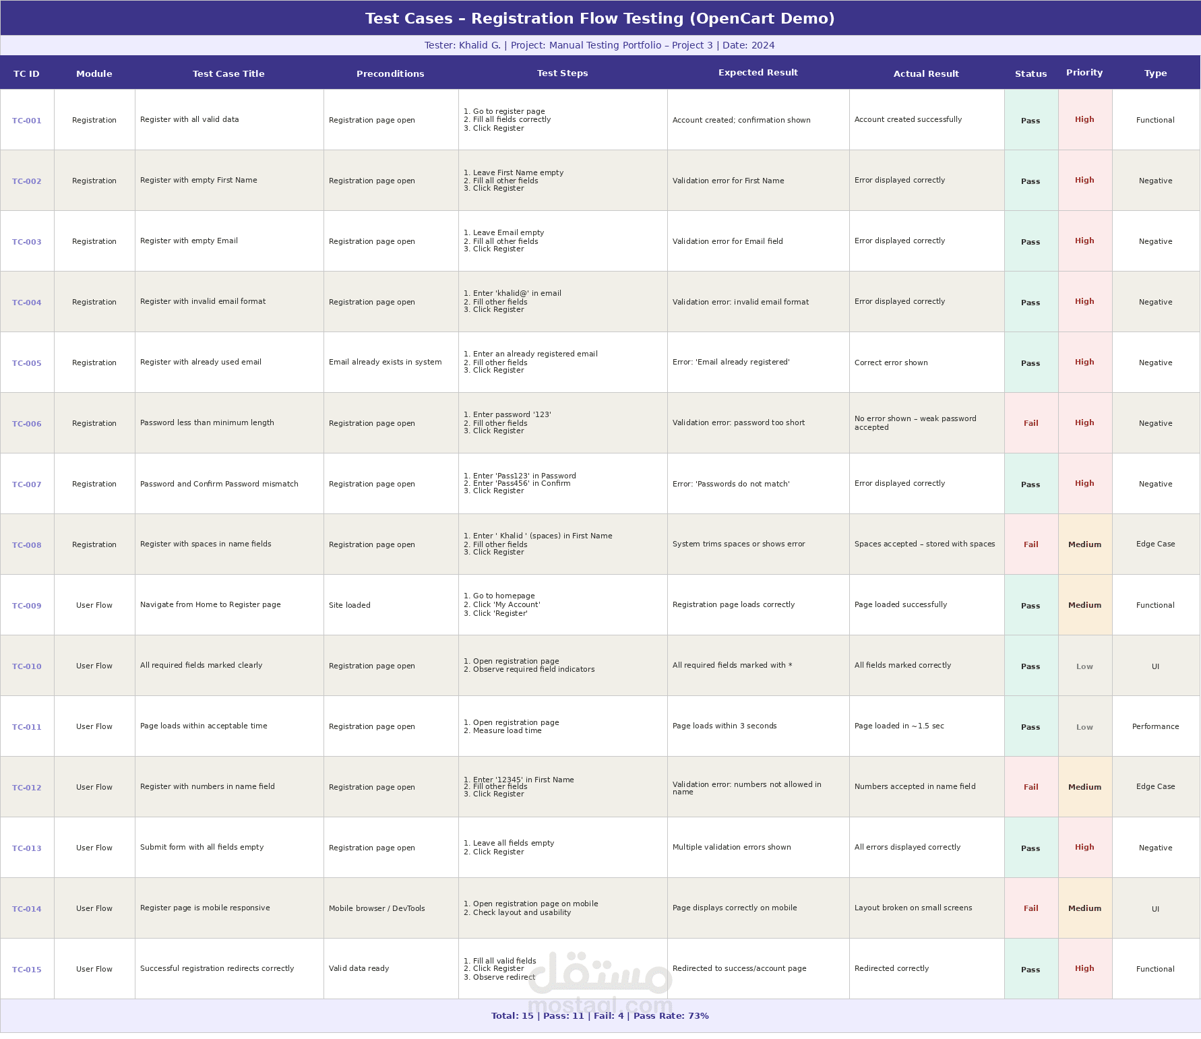
Task: Select 'Submit form with all fields empty'
Action: (x=202, y=847)
